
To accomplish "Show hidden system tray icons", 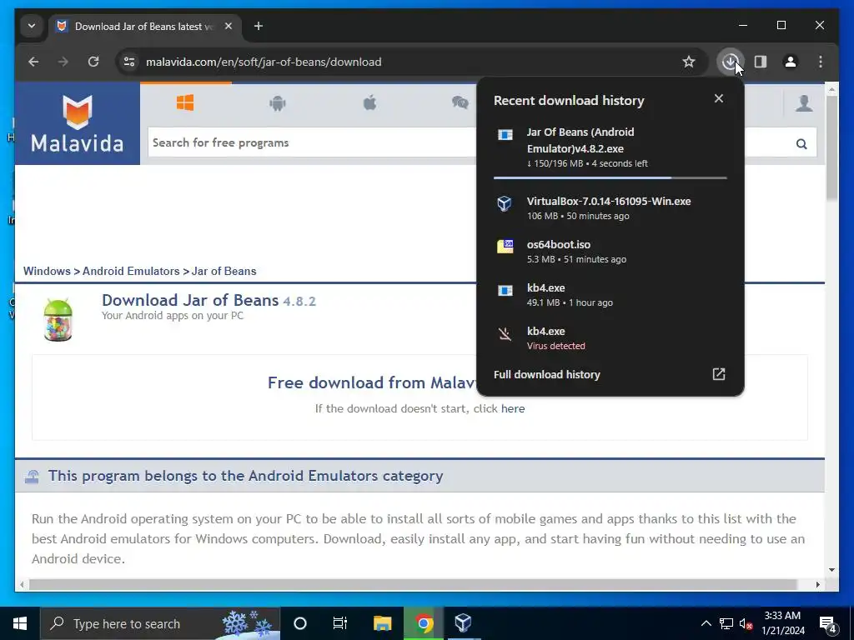I will [706, 624].
